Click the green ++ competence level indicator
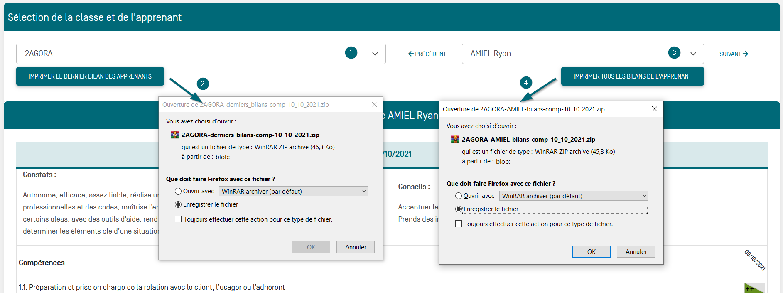The width and height of the screenshot is (783, 293). [x=754, y=288]
